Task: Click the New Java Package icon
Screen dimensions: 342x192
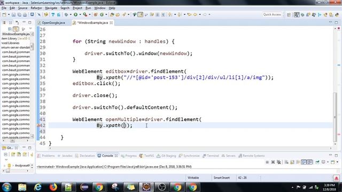Action: pyautogui.click(x=96, y=14)
